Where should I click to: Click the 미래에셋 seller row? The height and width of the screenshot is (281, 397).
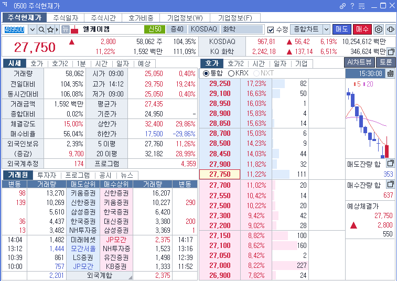[x=83, y=240]
